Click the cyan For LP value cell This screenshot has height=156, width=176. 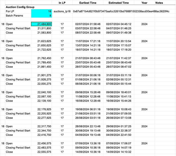tap(41, 12)
